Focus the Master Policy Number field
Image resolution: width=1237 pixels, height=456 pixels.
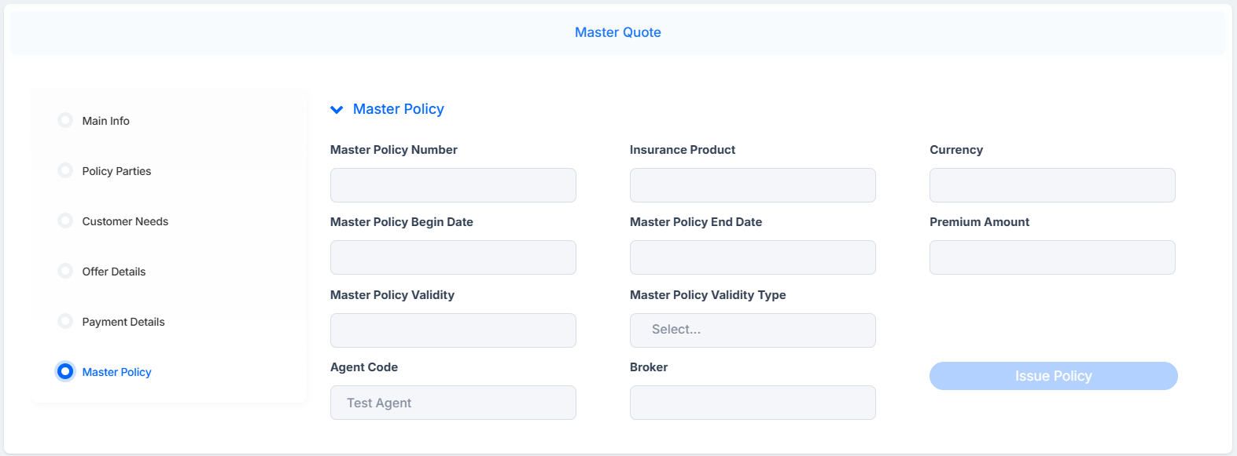pos(453,185)
